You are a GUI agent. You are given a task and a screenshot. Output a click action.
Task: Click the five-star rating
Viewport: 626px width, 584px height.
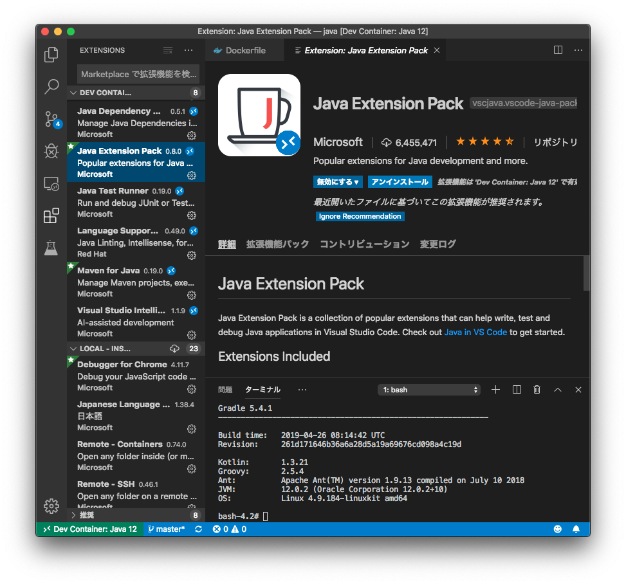point(484,141)
